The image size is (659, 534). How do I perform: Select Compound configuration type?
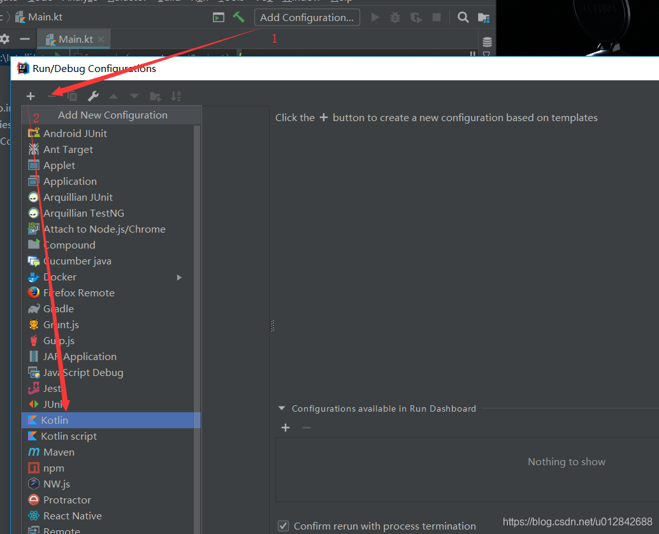[108, 245]
